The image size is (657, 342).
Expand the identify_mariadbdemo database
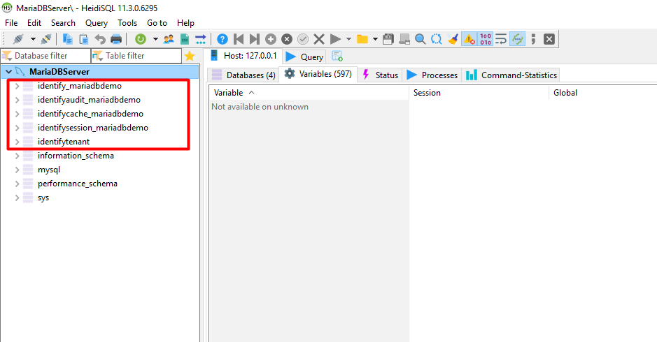pos(17,86)
